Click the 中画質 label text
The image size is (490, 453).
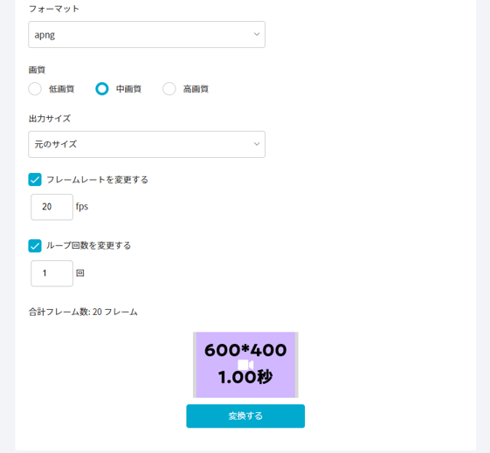tap(128, 89)
